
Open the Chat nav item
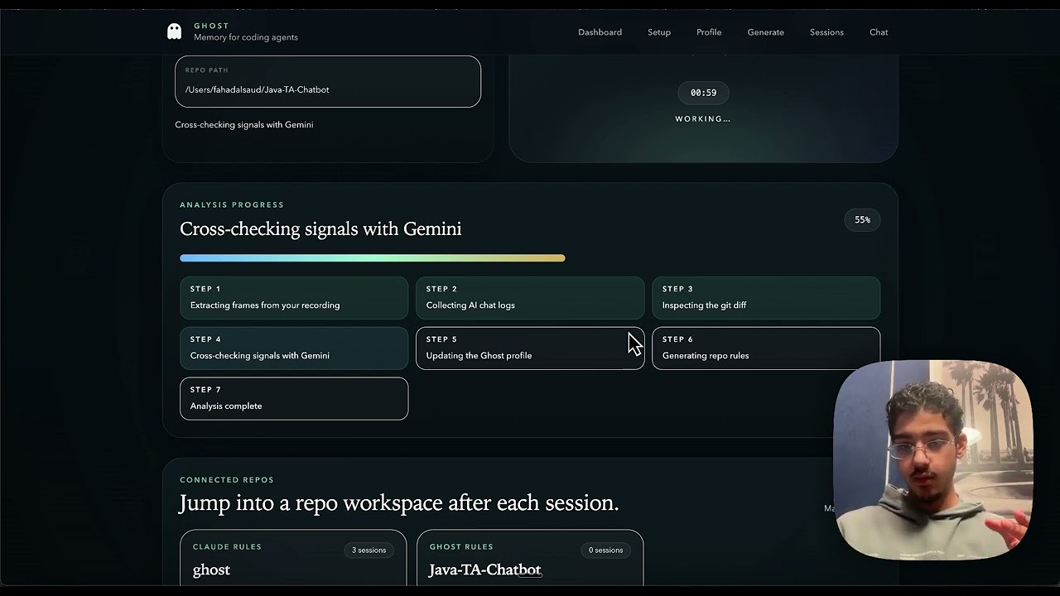(879, 32)
